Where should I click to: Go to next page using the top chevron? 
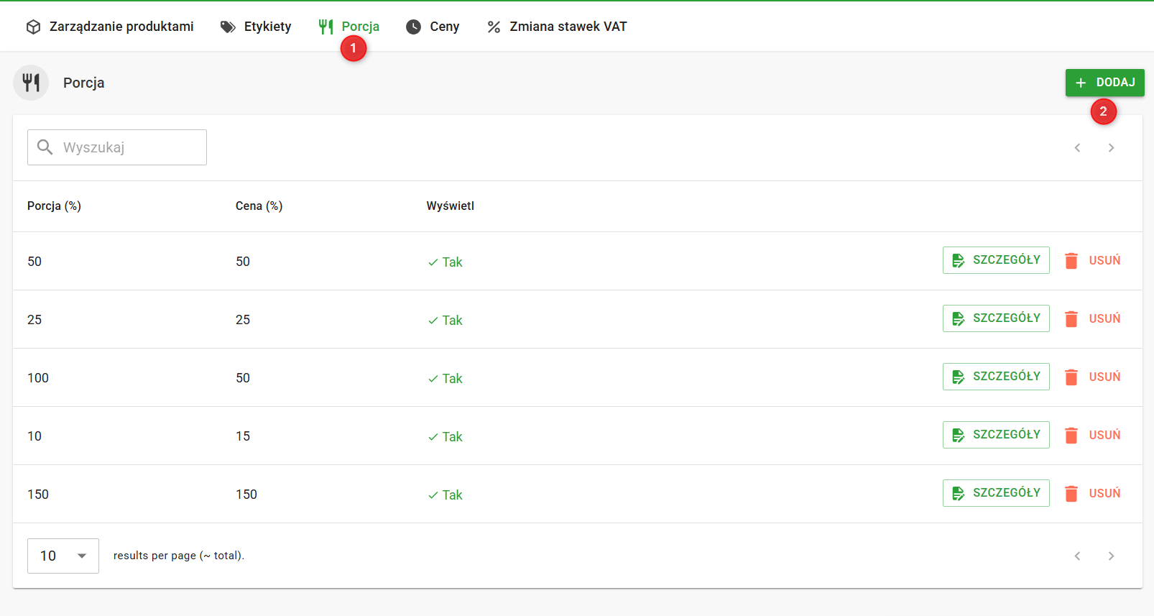[x=1111, y=147]
